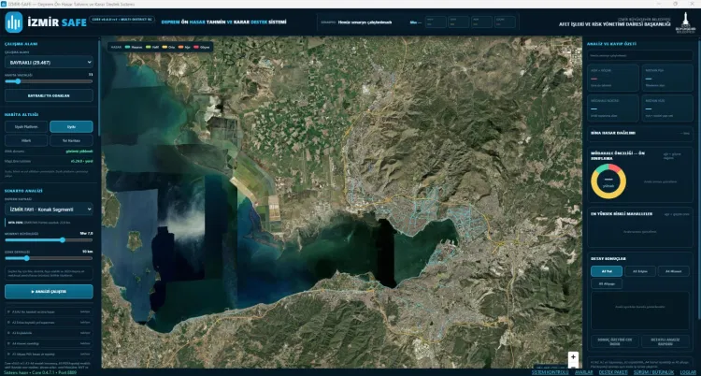The width and height of the screenshot is (701, 376).
Task: Maximize the application window
Action: tap(675, 3)
